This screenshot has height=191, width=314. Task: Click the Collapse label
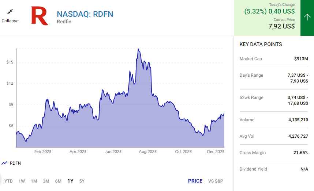click(x=10, y=21)
